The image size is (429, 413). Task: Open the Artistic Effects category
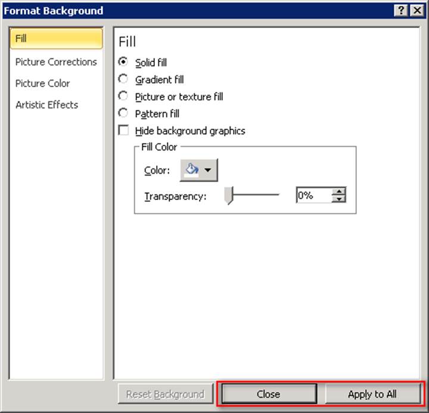point(47,104)
